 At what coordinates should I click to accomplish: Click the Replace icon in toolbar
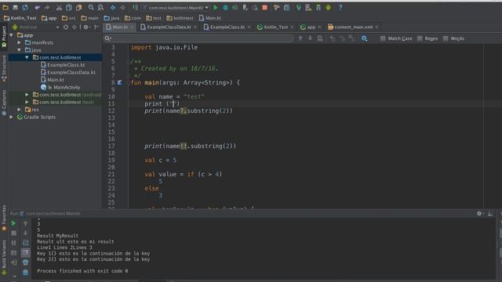(x=100, y=7)
